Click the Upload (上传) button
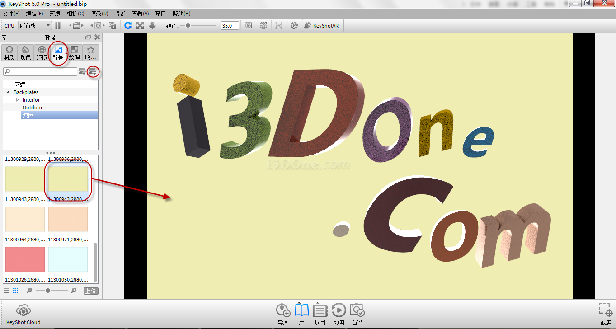The image size is (616, 329). pos(90,291)
